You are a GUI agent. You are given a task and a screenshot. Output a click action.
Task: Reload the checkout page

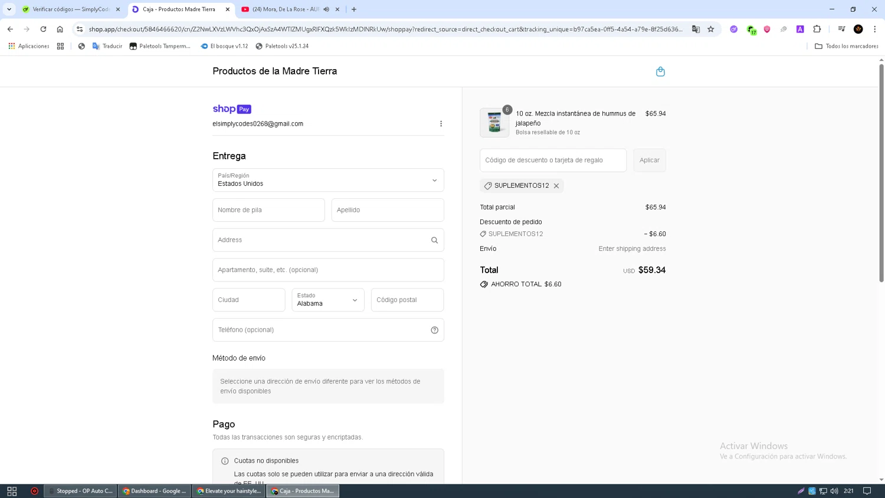[x=43, y=29]
